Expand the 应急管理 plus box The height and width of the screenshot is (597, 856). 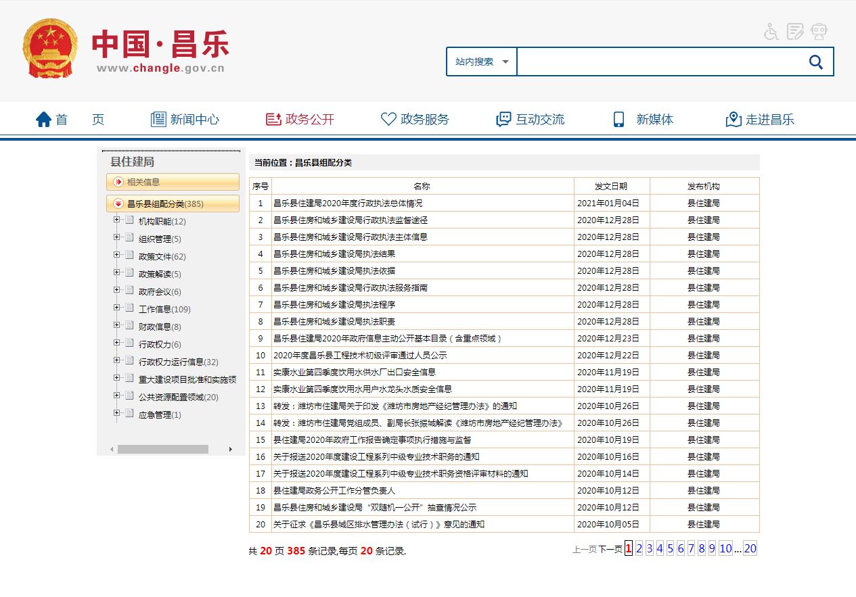pyautogui.click(x=117, y=413)
